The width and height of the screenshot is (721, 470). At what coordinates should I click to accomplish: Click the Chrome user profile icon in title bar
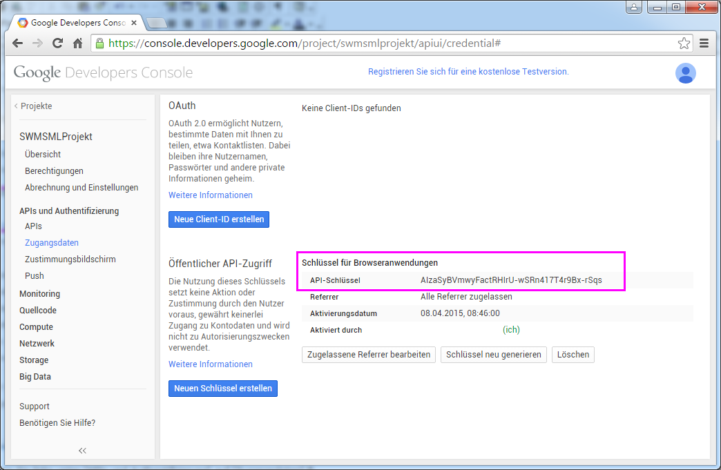[x=634, y=8]
